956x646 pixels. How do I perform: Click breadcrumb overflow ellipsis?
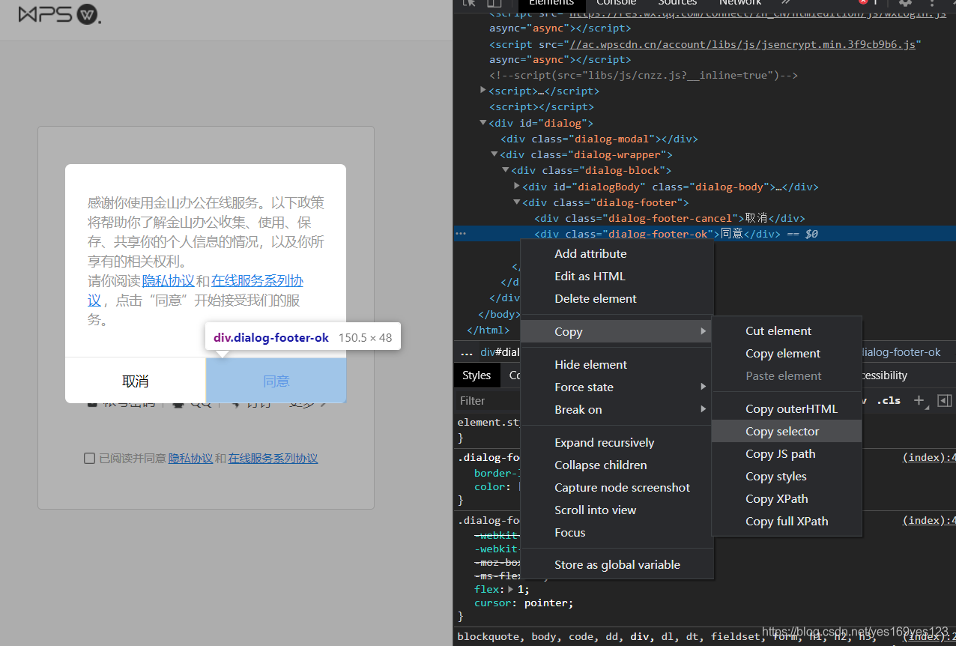point(466,352)
